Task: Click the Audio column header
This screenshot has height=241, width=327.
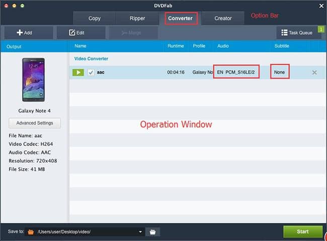Action: pyautogui.click(x=223, y=46)
